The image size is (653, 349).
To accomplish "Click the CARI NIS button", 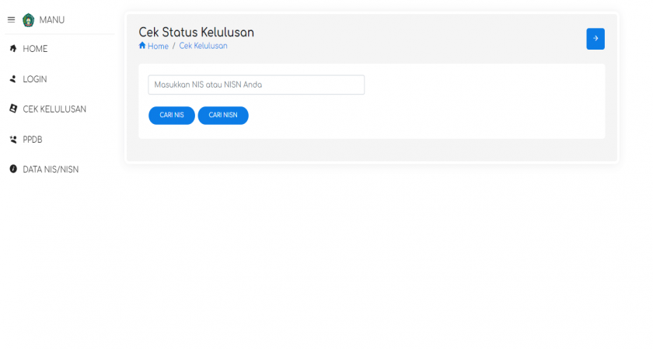I will click(172, 115).
